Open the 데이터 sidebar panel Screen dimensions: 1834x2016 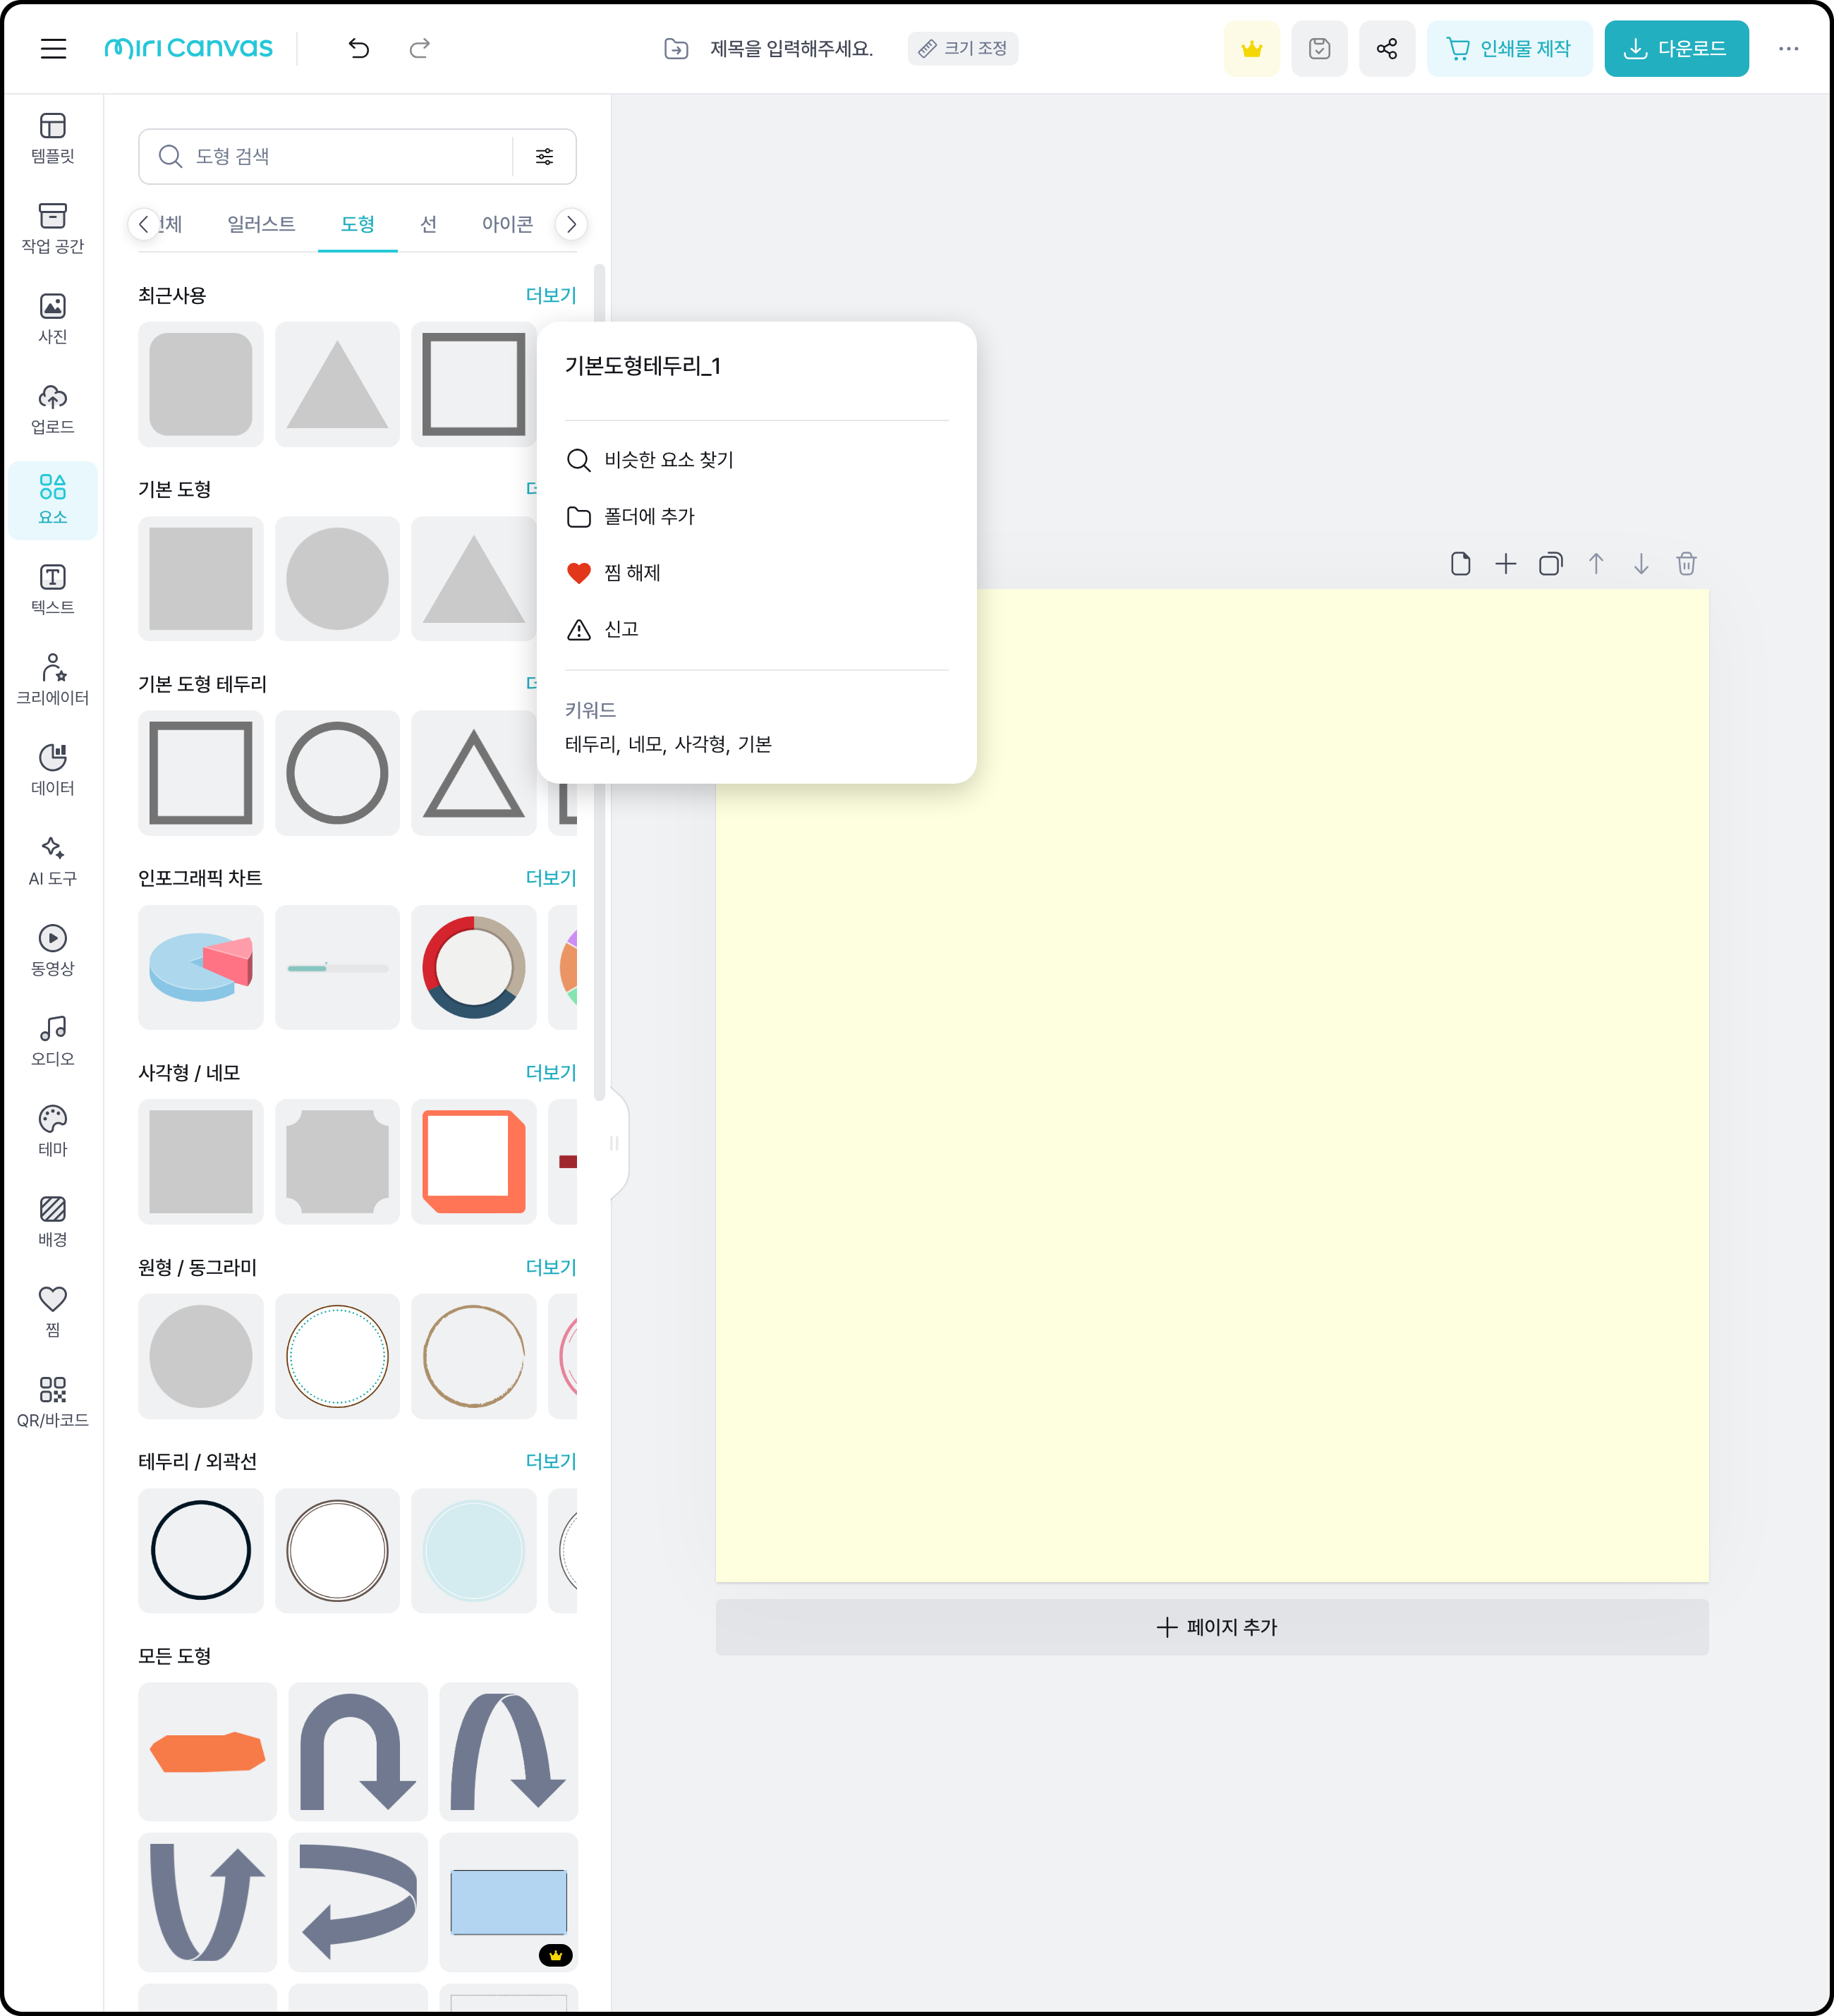(53, 770)
